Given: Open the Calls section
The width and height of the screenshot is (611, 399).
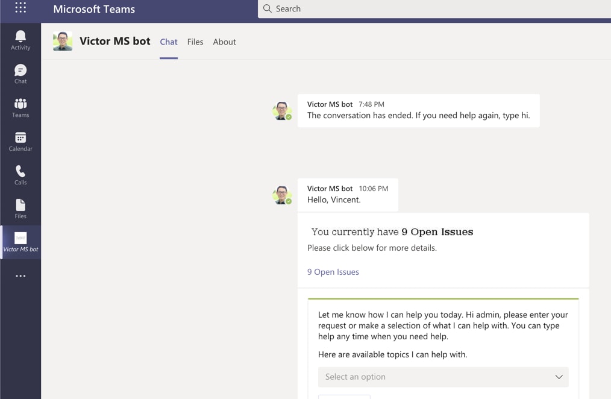Looking at the screenshot, I should (20, 174).
